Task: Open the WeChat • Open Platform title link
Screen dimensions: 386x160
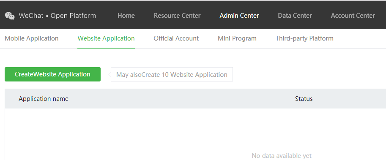Action: coord(57,16)
